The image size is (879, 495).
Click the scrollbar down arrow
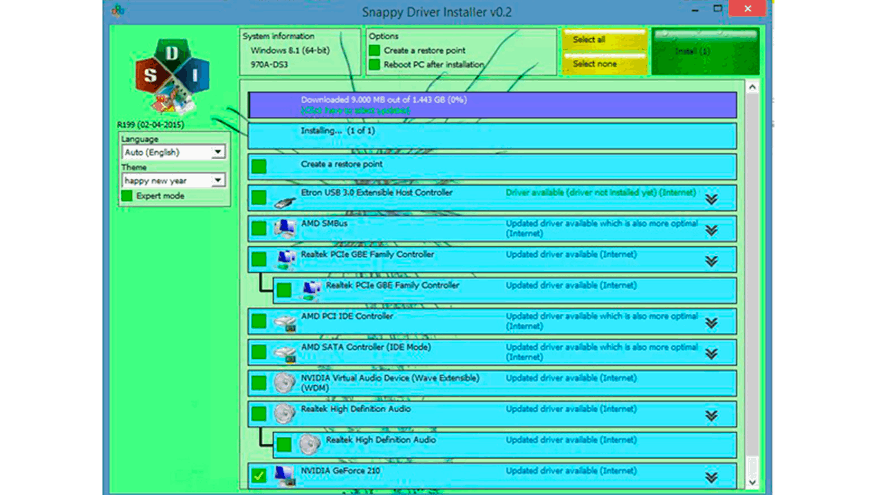(752, 482)
